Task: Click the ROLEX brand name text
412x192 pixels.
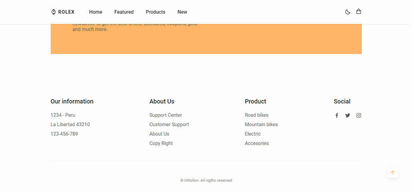Action: 66,12
